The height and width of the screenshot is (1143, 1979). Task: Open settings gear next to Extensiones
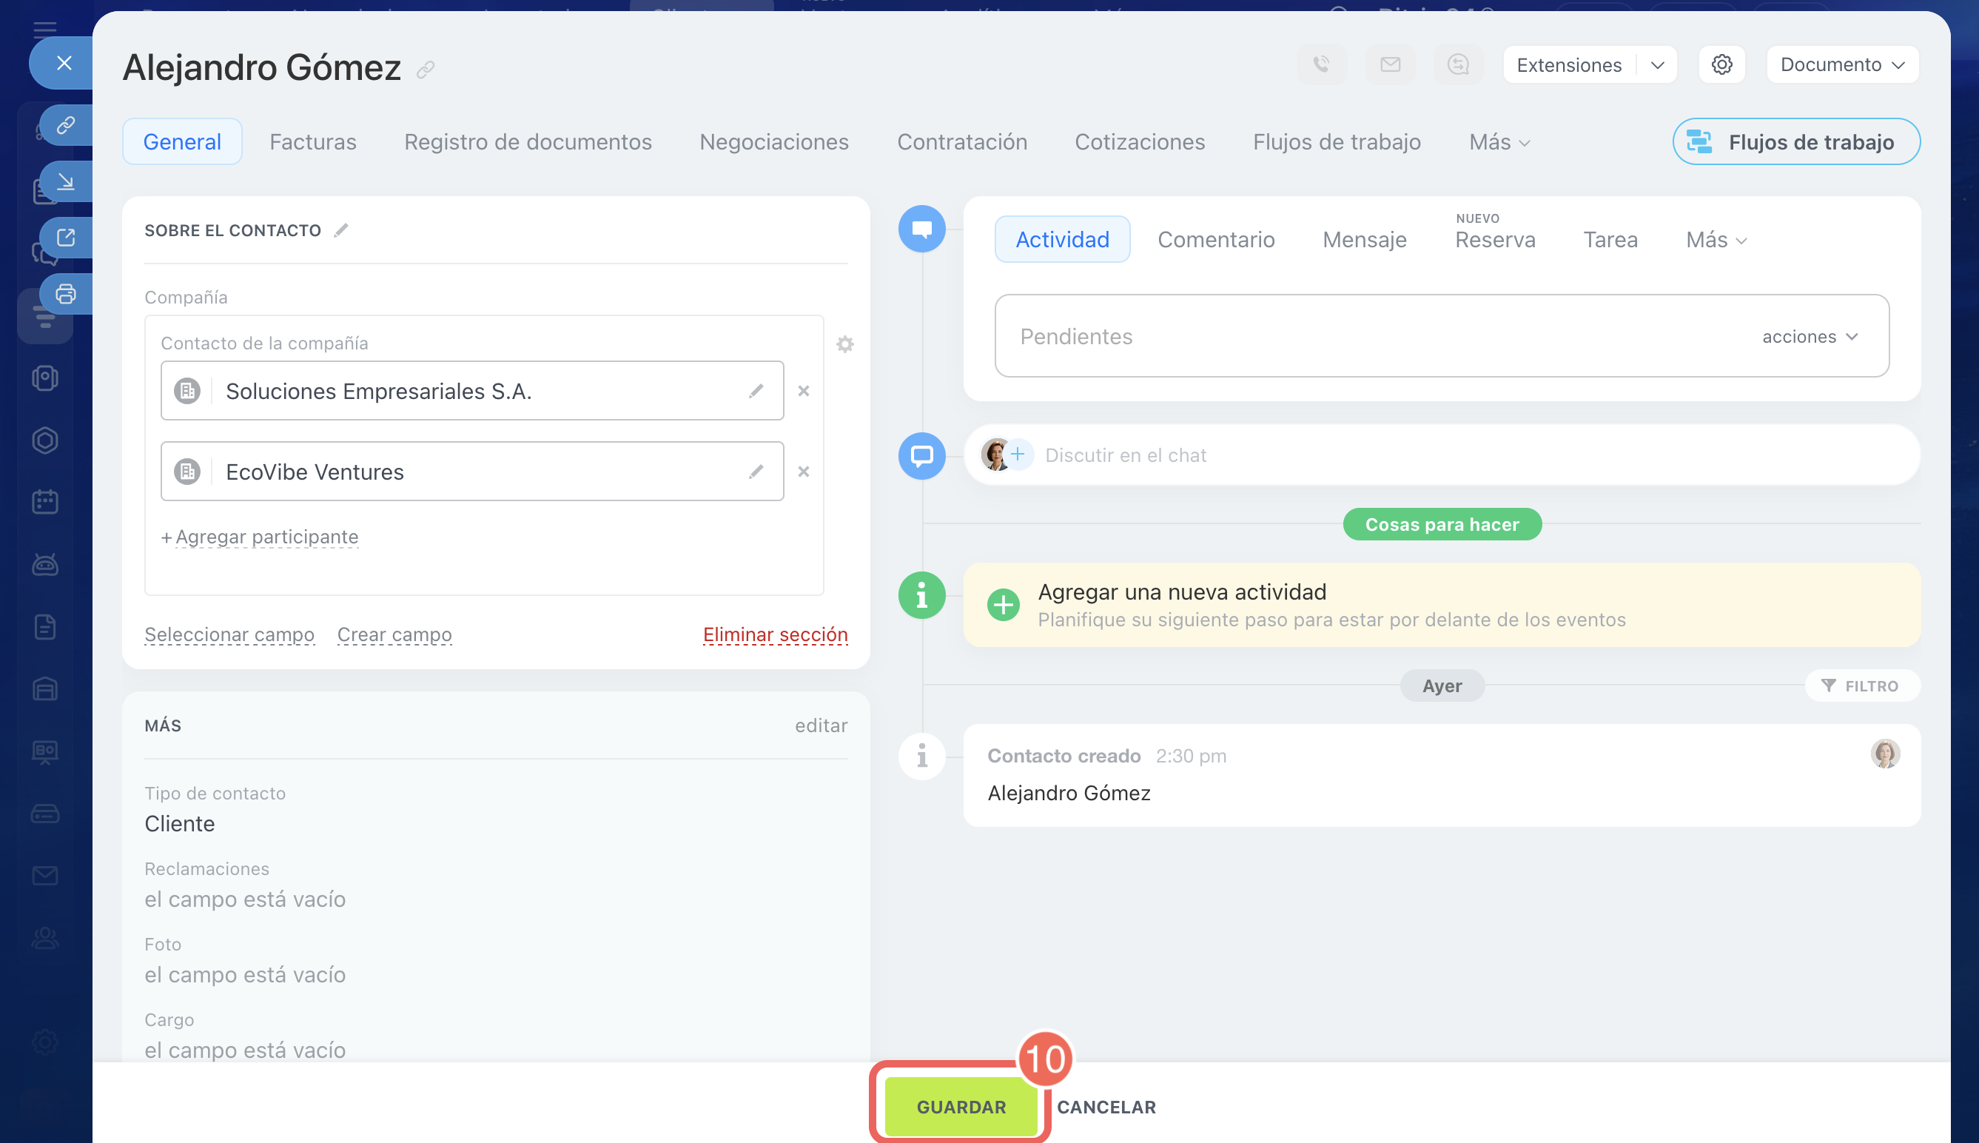pos(1721,64)
